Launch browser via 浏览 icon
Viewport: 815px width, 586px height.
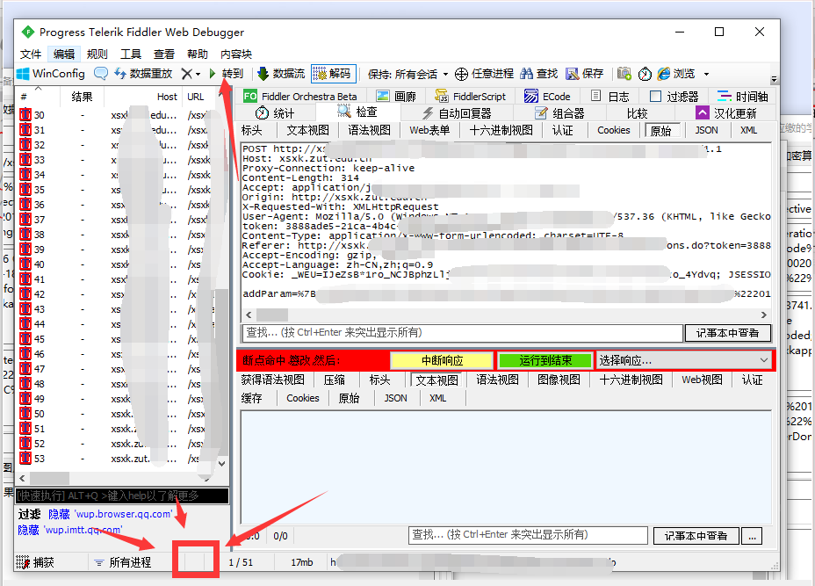(676, 73)
